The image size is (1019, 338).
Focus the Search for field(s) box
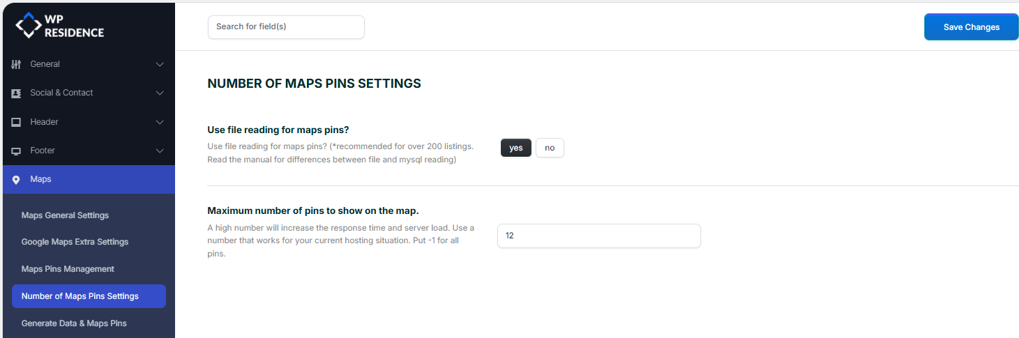point(286,27)
